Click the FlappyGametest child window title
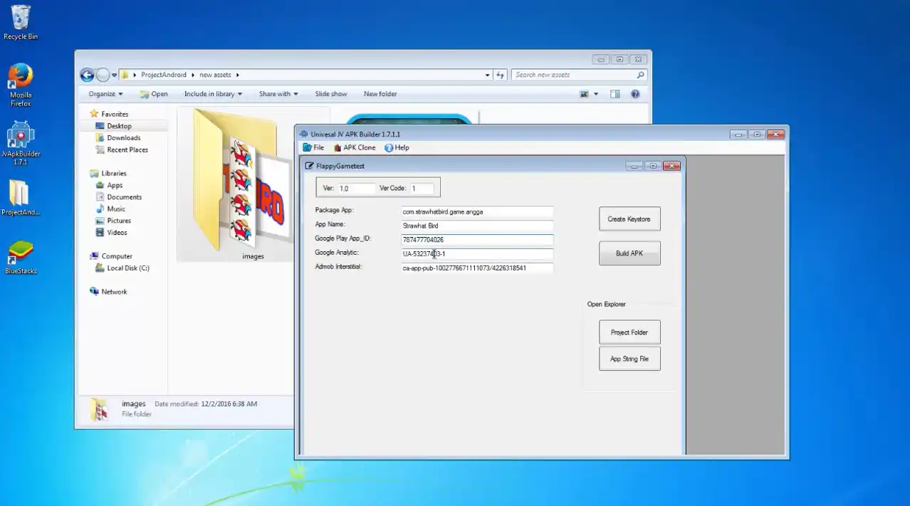The width and height of the screenshot is (910, 506). coord(340,166)
